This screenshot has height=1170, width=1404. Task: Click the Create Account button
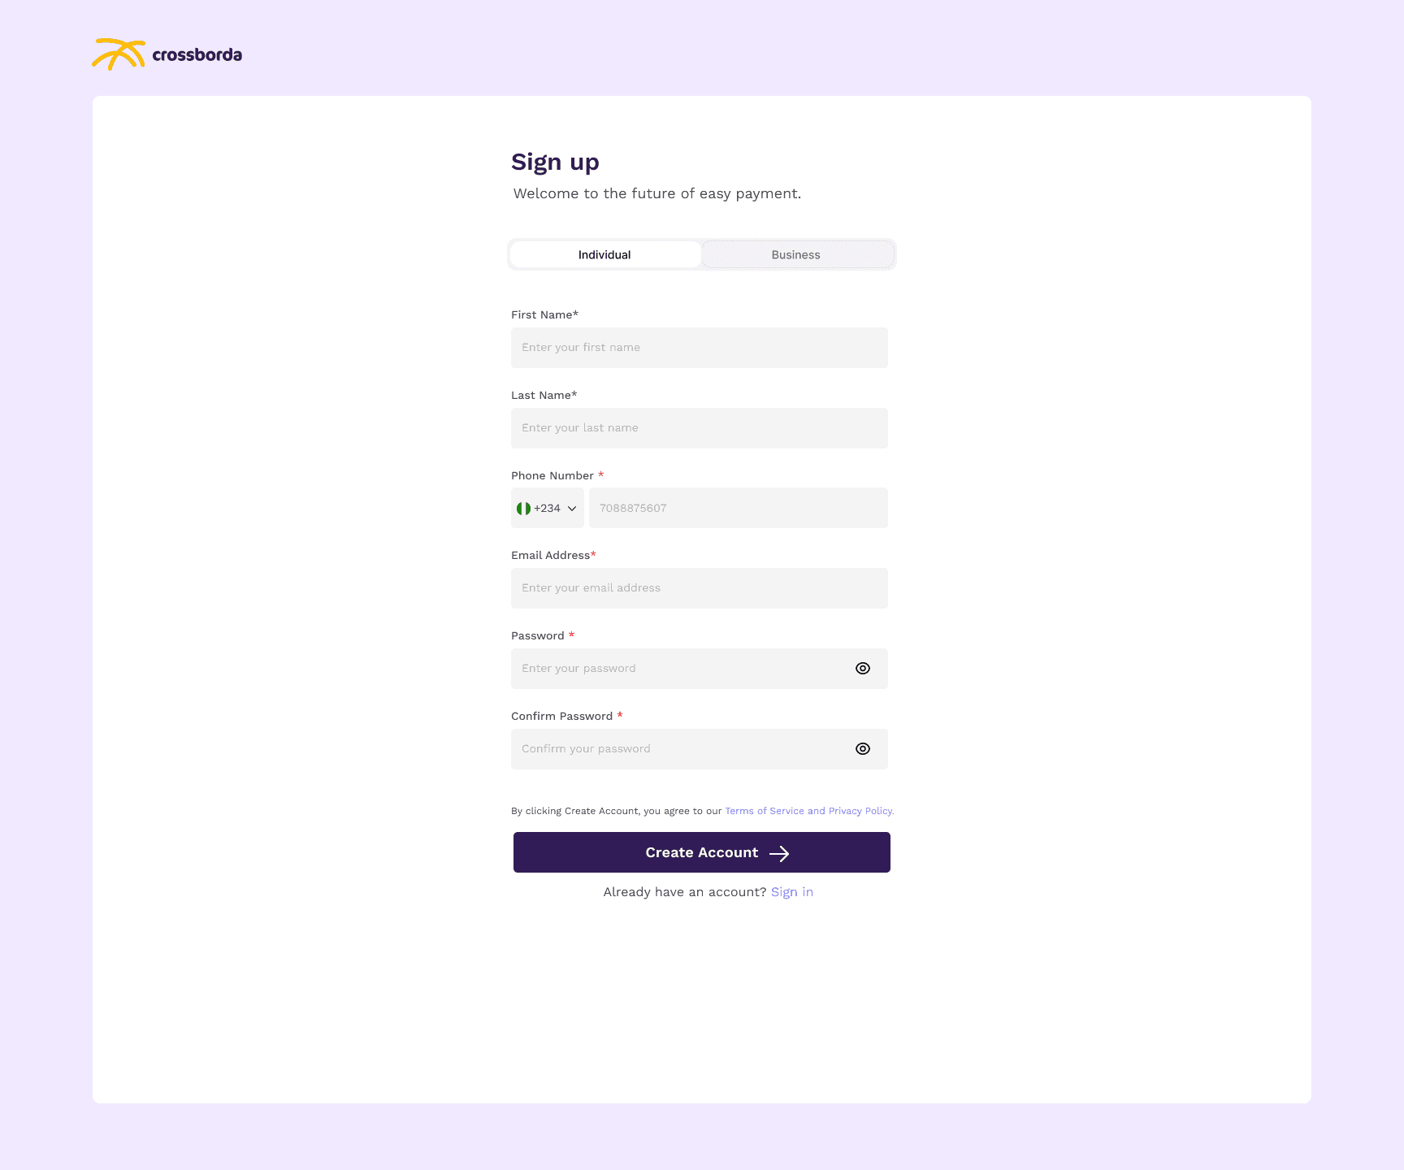coord(702,852)
